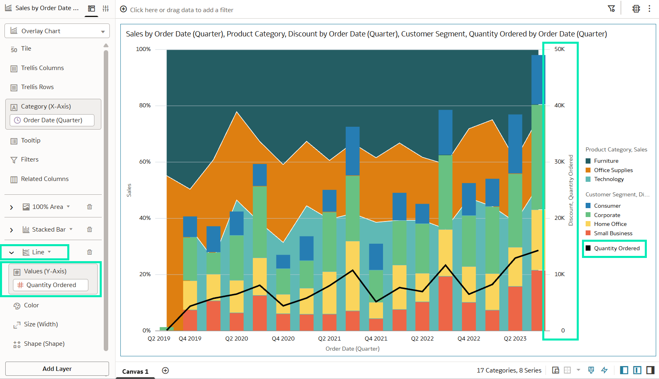659x379 pixels.
Task: Open the dropdown arrow beside grid layout icon
Action: coord(578,370)
